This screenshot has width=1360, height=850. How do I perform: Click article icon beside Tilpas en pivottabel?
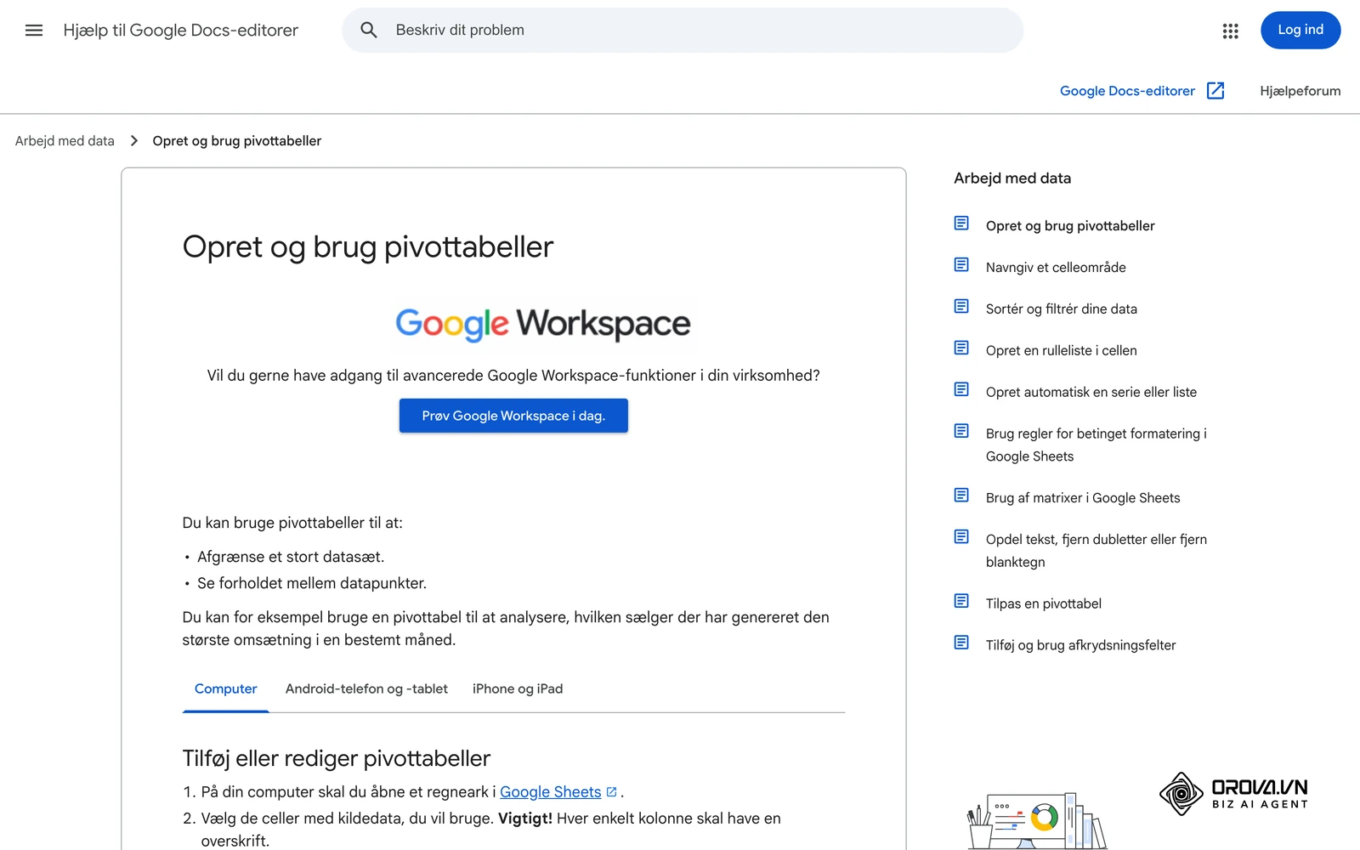click(x=961, y=602)
